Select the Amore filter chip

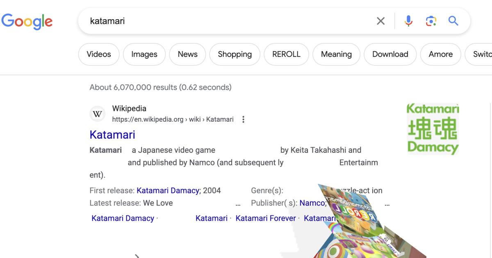[x=440, y=54]
